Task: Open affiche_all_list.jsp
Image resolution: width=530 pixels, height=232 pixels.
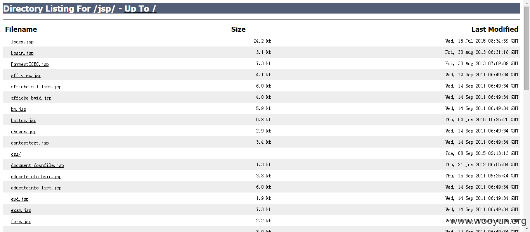Action: coord(36,87)
